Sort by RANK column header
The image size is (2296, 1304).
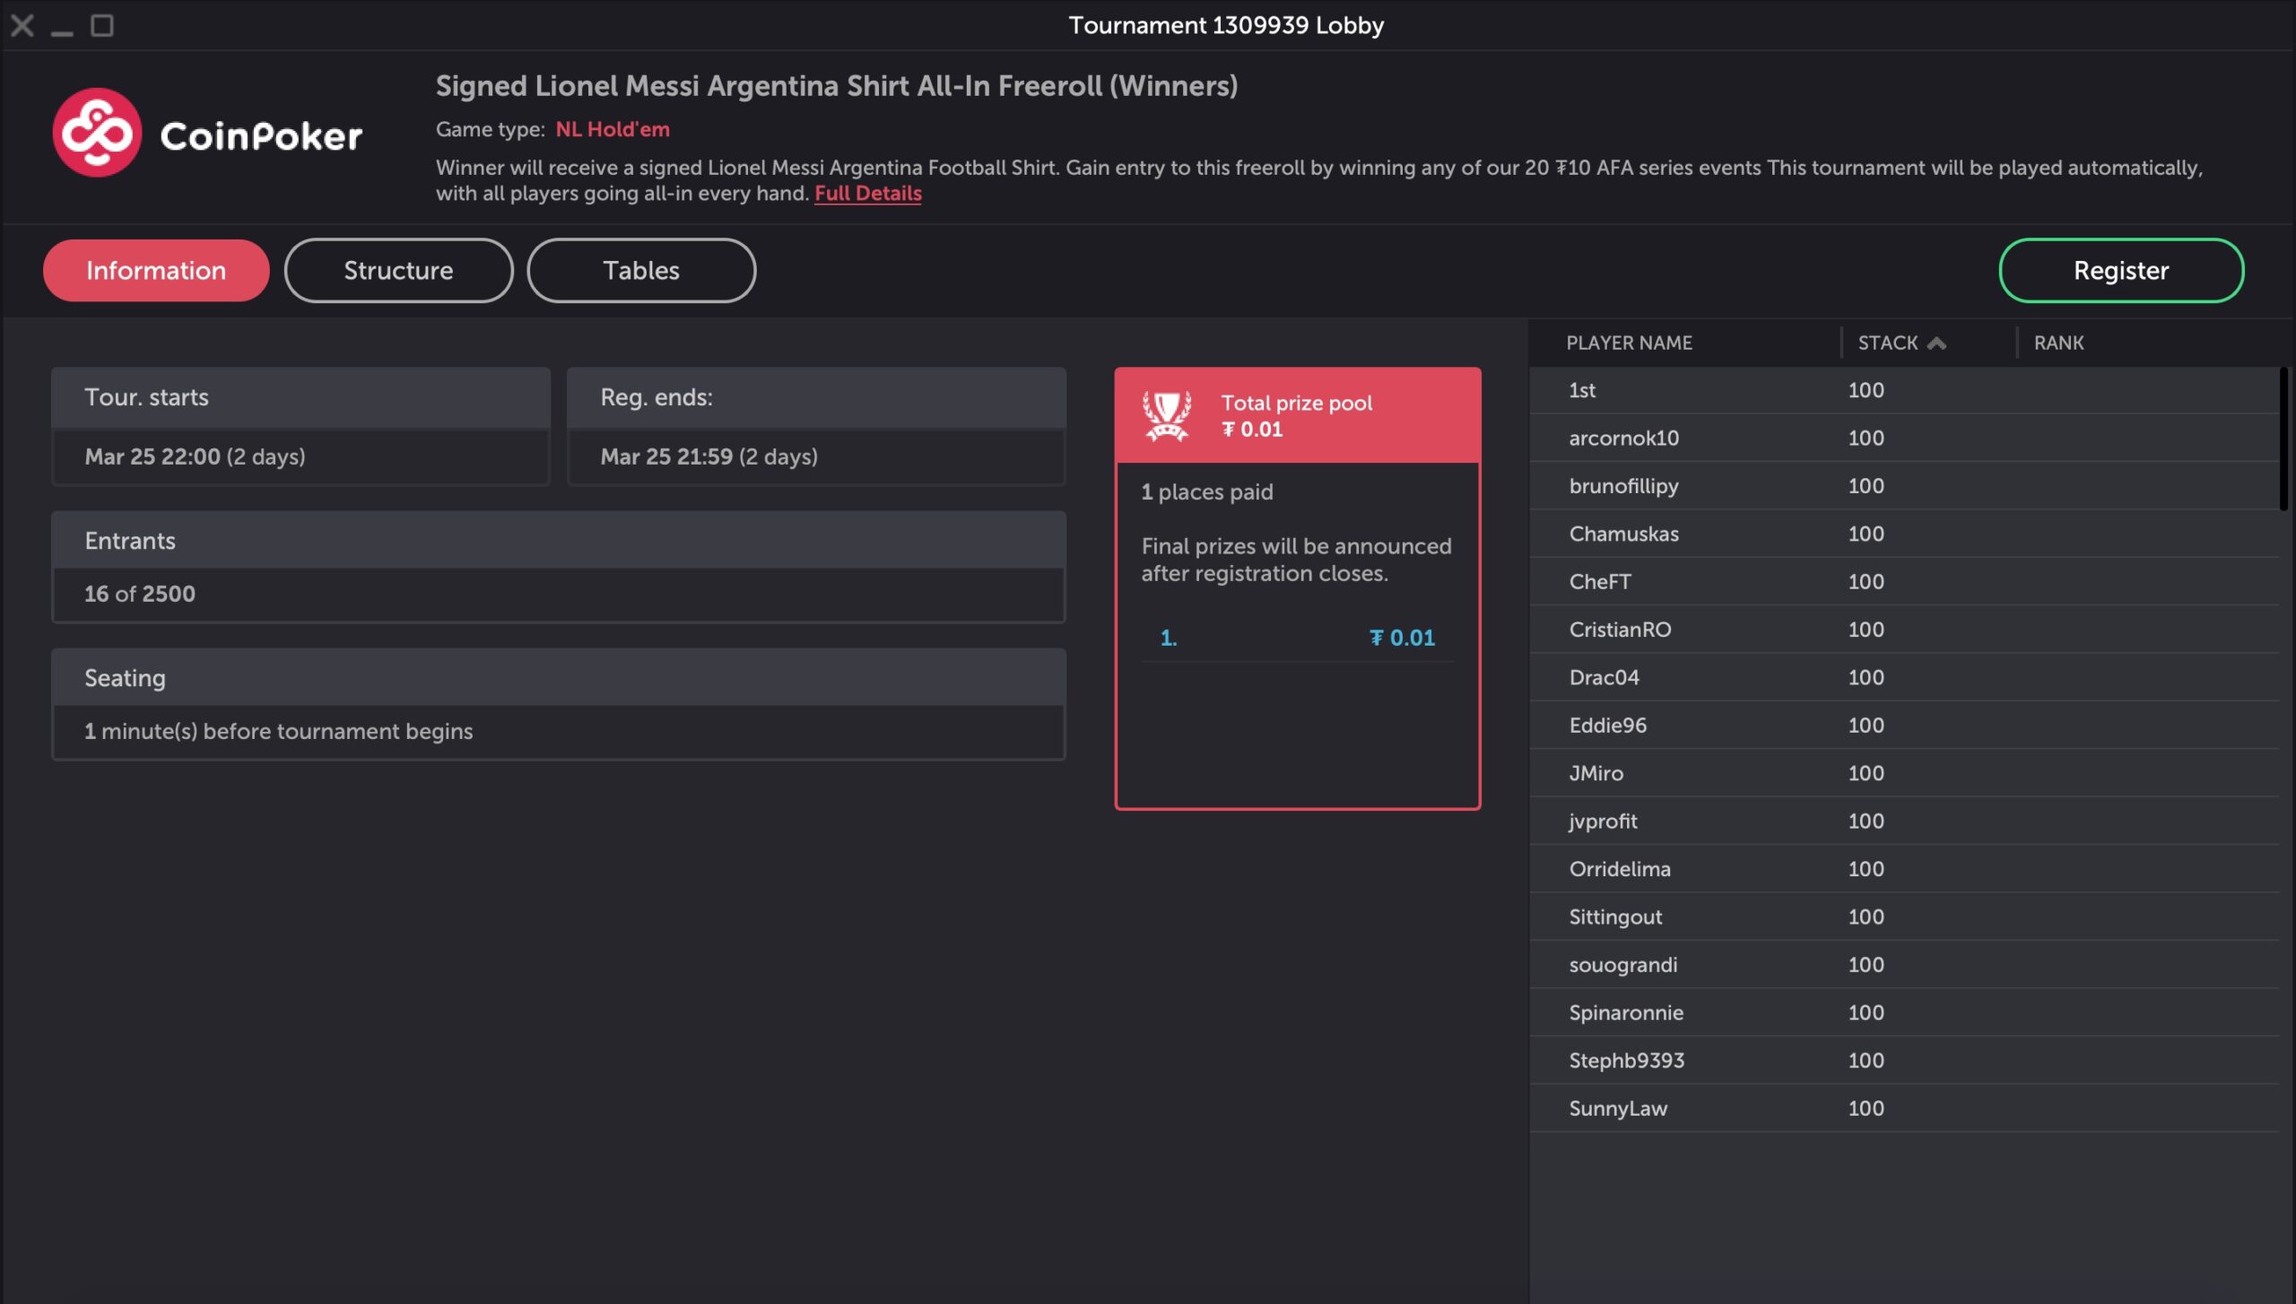pos(2058,343)
